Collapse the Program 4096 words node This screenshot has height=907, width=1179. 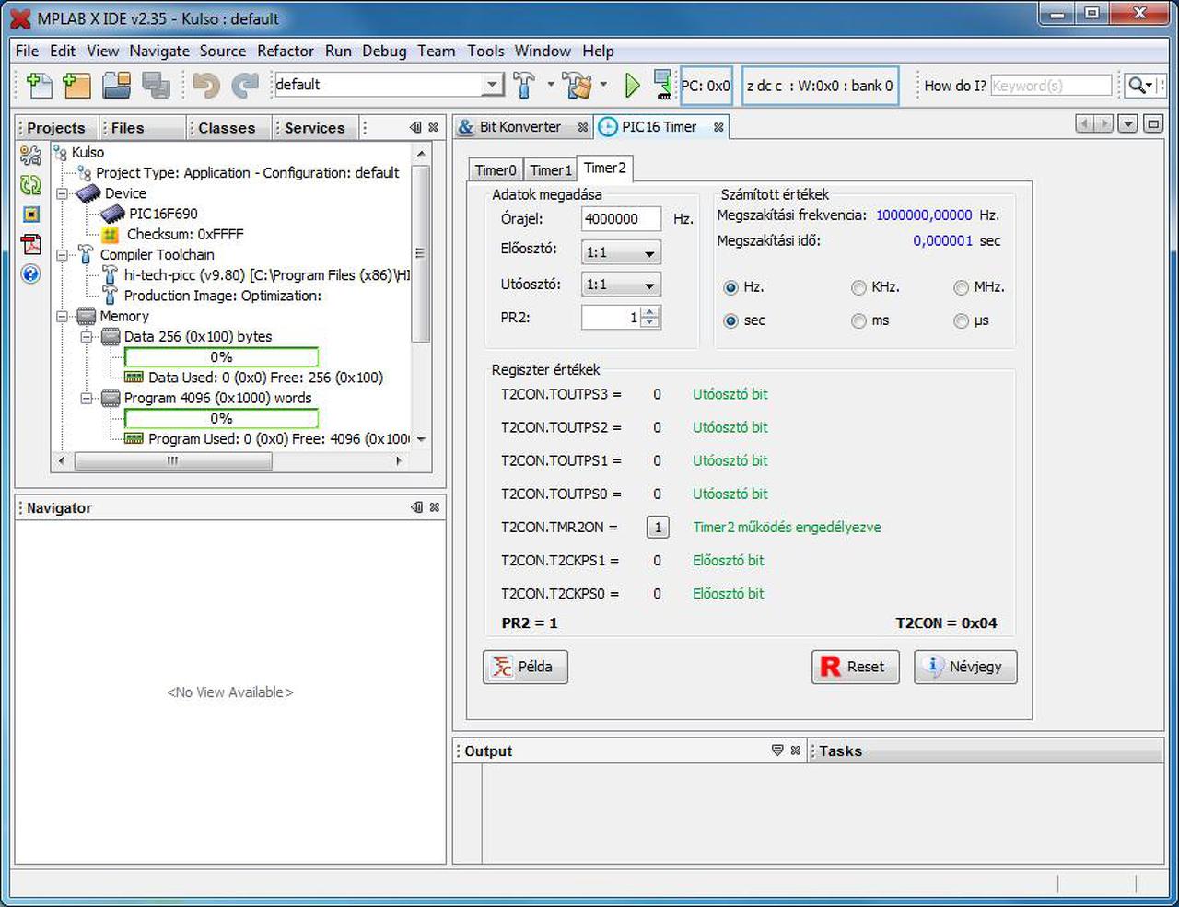pyautogui.click(x=87, y=398)
